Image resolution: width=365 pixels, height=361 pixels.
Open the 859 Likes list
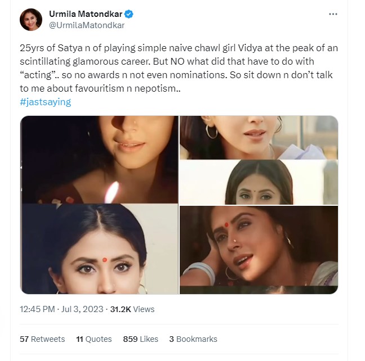point(141,339)
